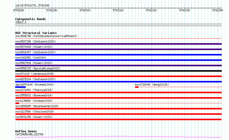This screenshot has width=229, height=140.
Task: Click the 5742310 ruler position label
Action: click(118, 10)
